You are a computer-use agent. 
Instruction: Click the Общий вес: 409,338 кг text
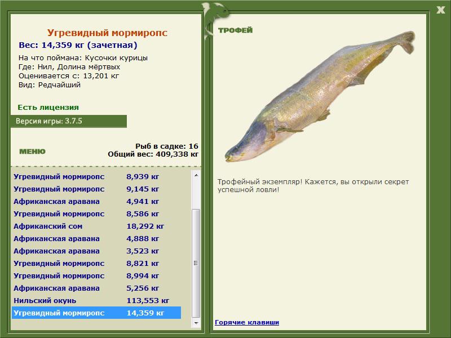[x=153, y=154]
